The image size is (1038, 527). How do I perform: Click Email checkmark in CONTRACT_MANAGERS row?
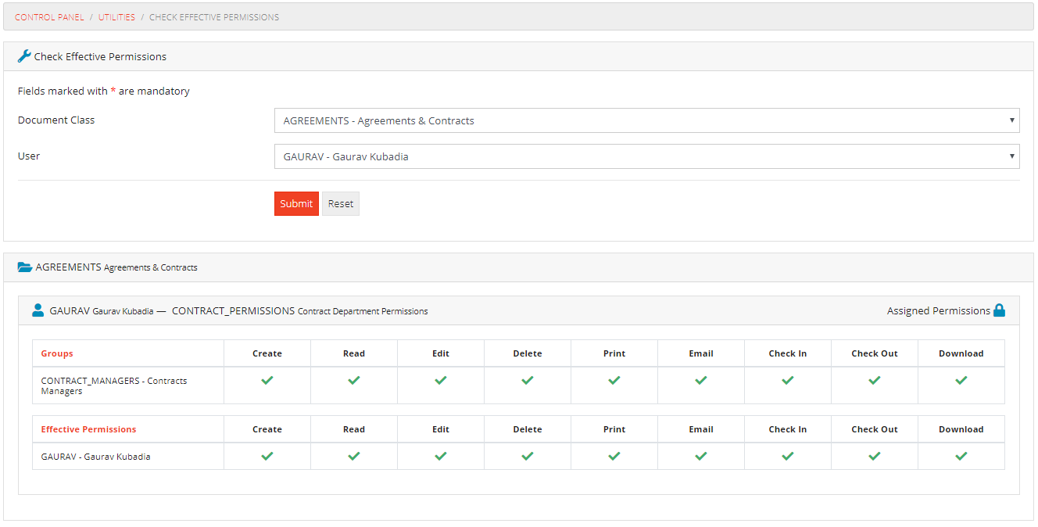701,380
